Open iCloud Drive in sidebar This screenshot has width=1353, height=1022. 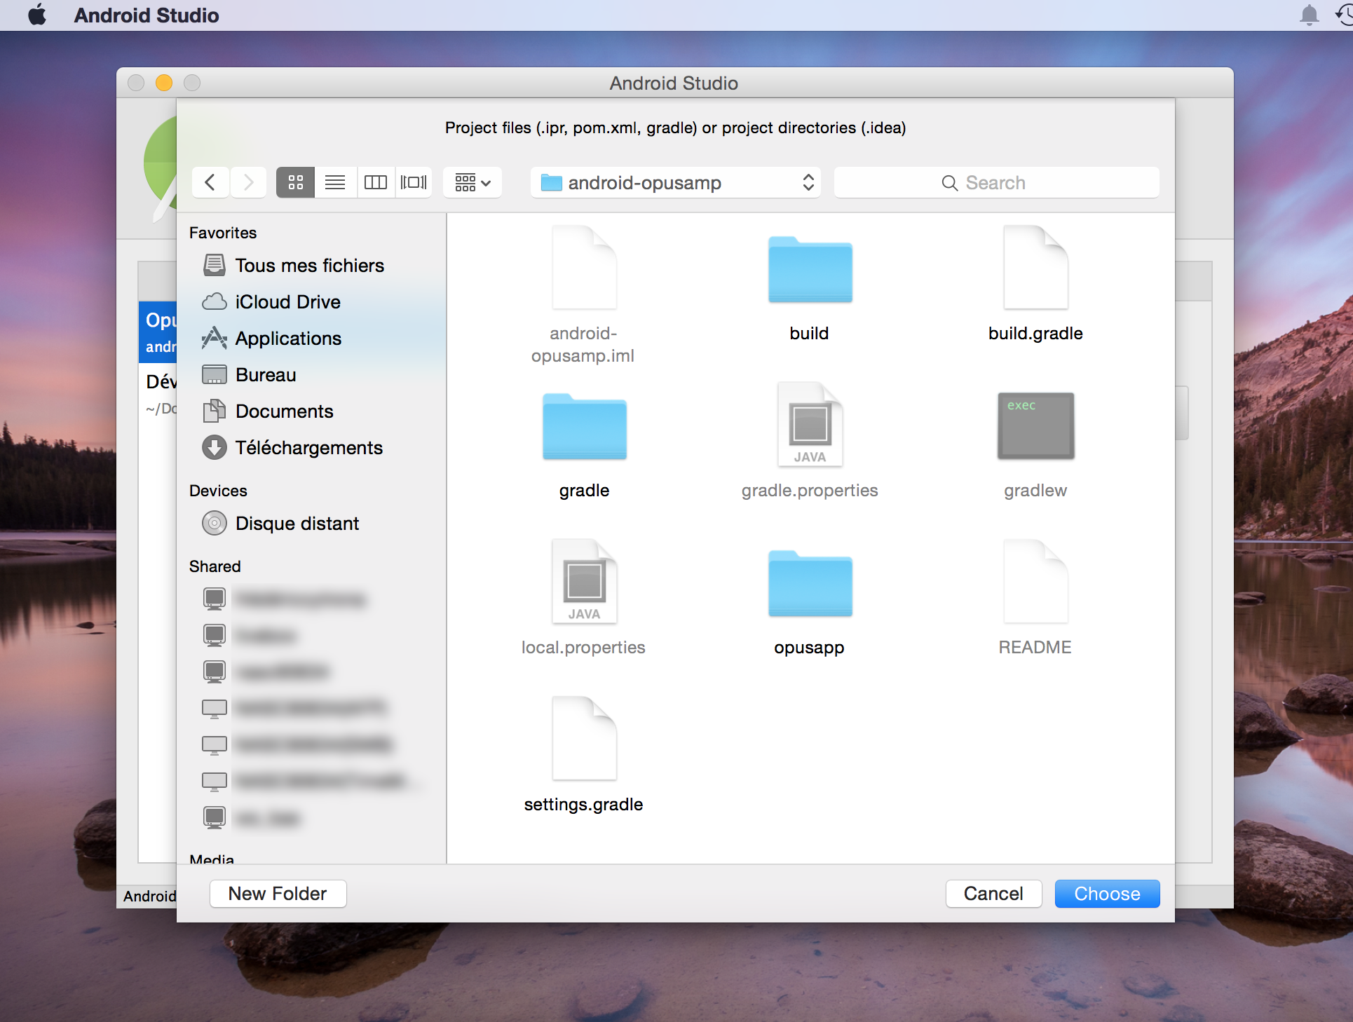pos(287,302)
